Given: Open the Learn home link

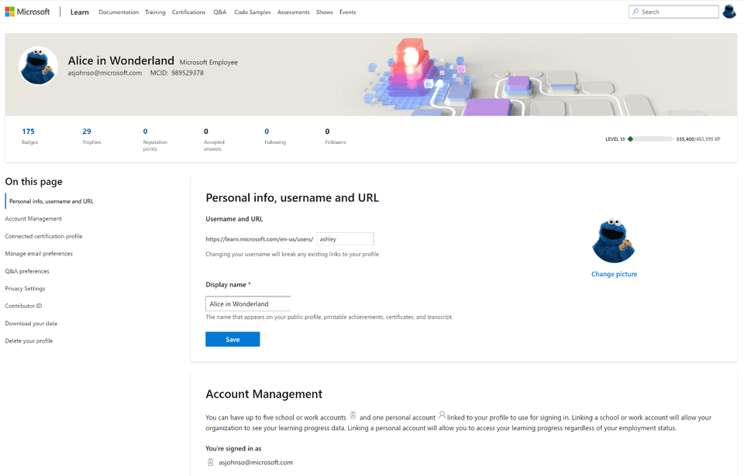Looking at the screenshot, I should point(79,12).
